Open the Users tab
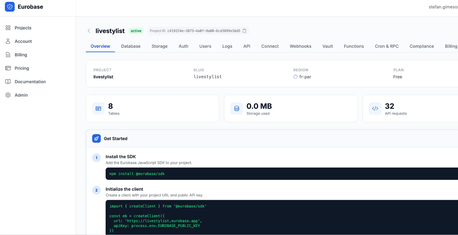Screen dimensions: 458x235 coord(205,46)
